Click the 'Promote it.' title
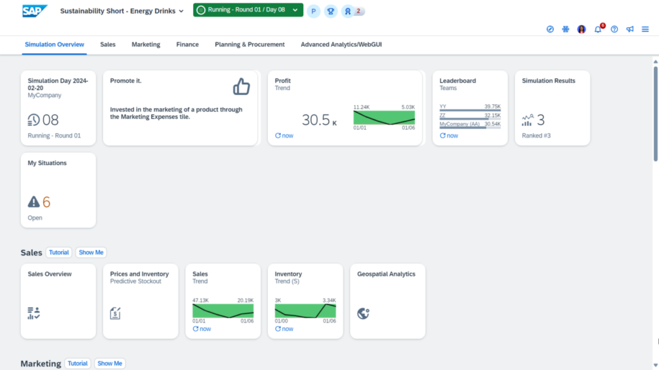 [125, 80]
